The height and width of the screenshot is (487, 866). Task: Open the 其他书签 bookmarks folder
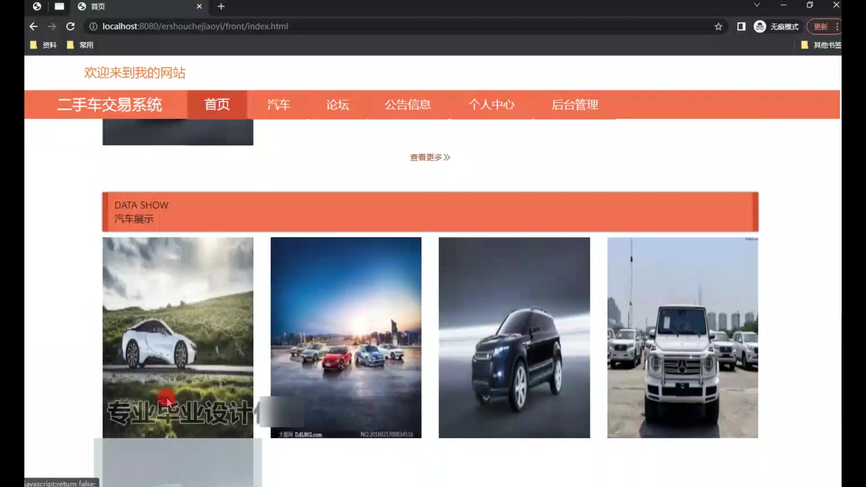(821, 45)
